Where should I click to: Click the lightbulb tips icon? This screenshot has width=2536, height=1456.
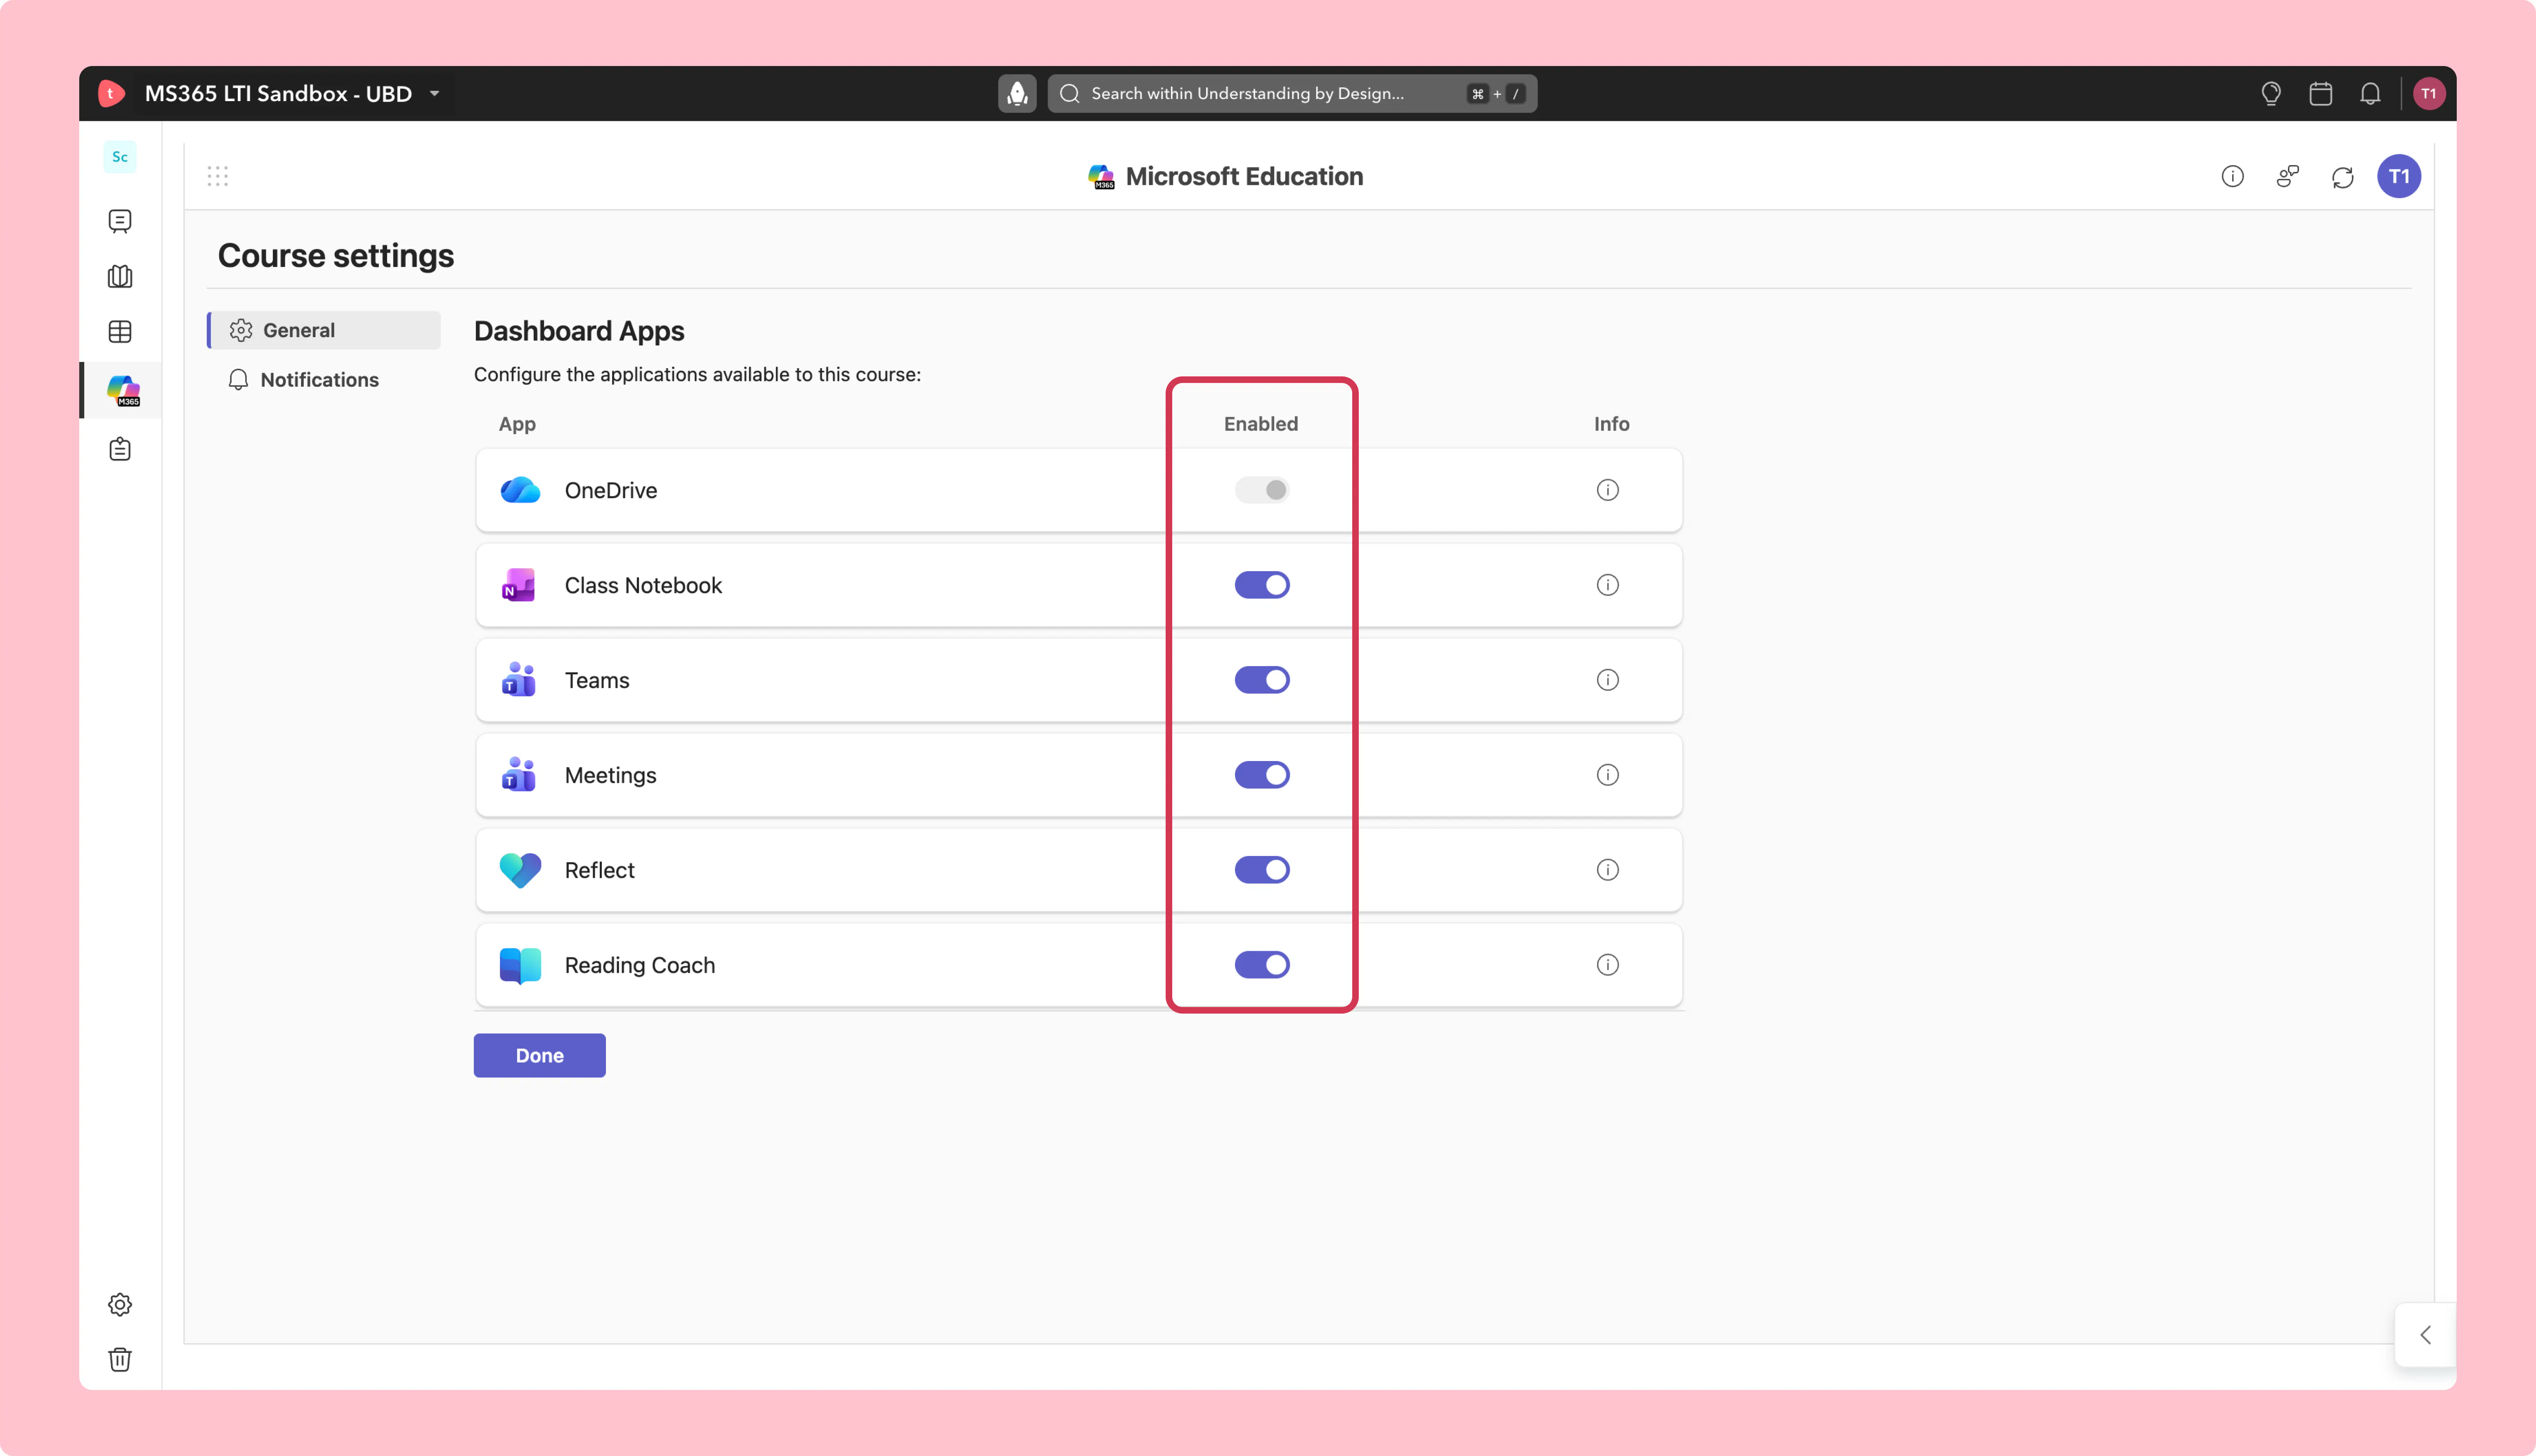point(2271,93)
